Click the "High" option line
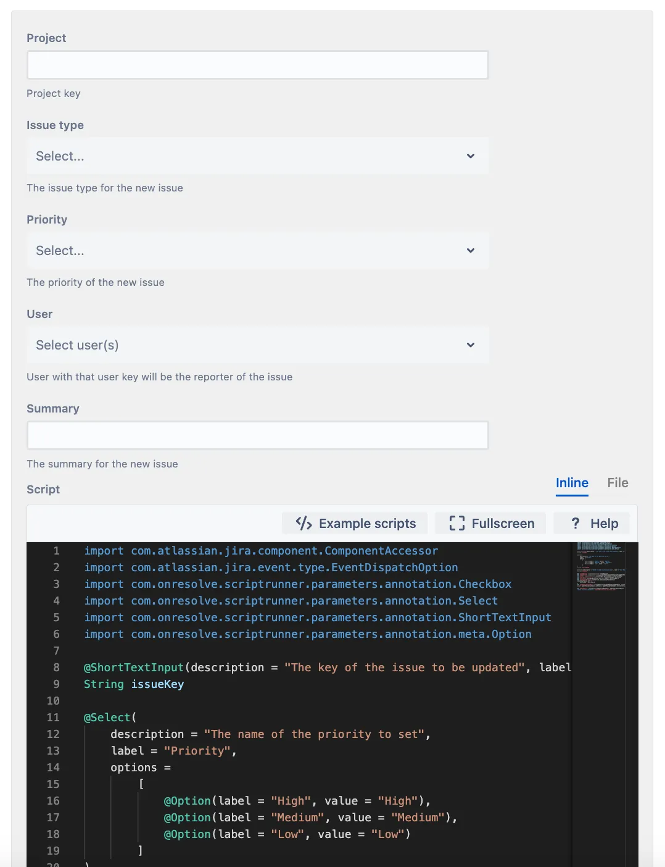Viewport: 665px width, 867px height. (x=297, y=801)
